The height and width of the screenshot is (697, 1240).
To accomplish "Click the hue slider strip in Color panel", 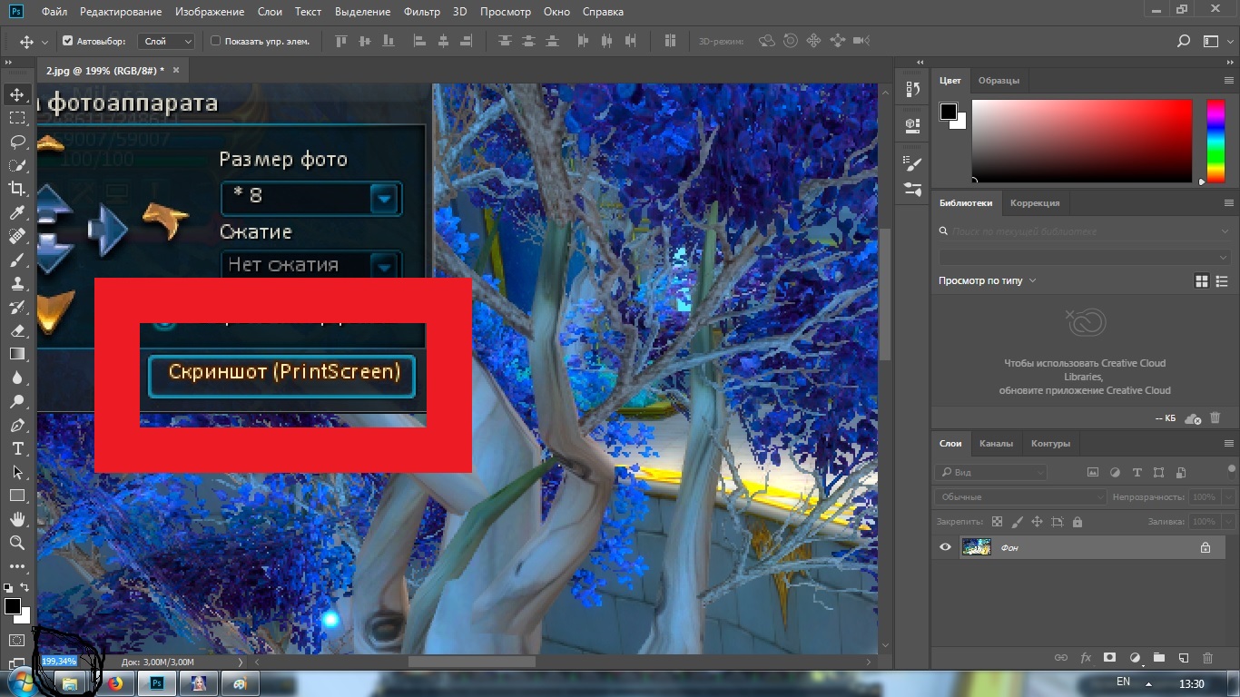I will [x=1215, y=141].
